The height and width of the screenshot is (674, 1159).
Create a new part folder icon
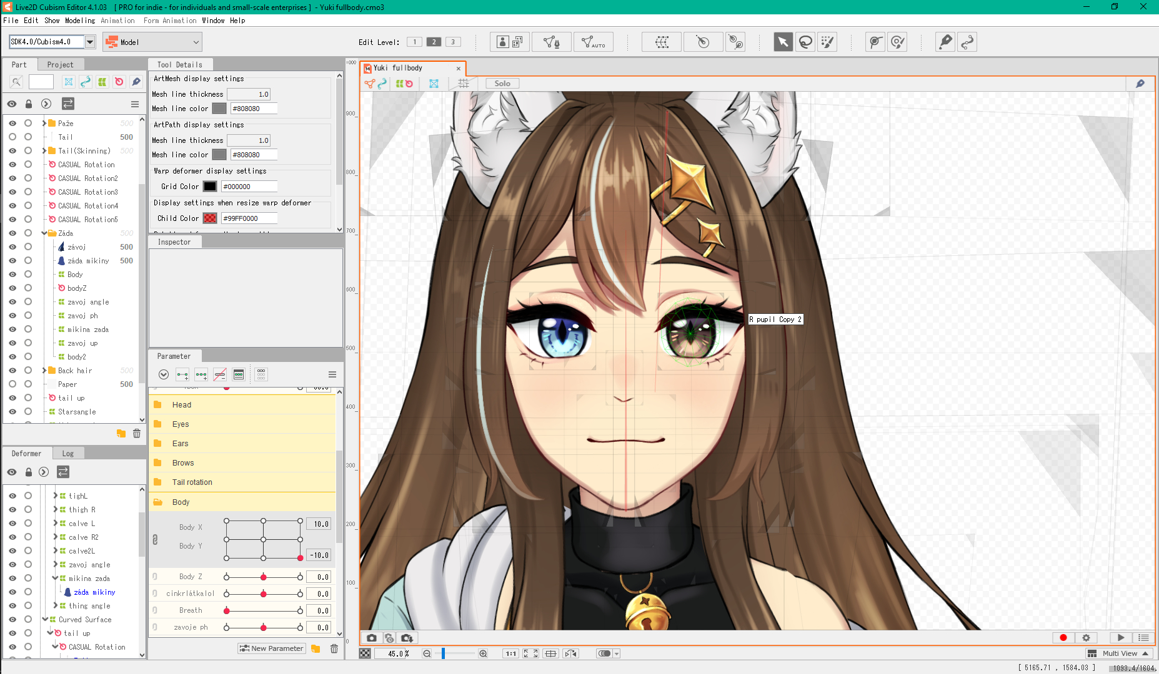[x=121, y=433]
